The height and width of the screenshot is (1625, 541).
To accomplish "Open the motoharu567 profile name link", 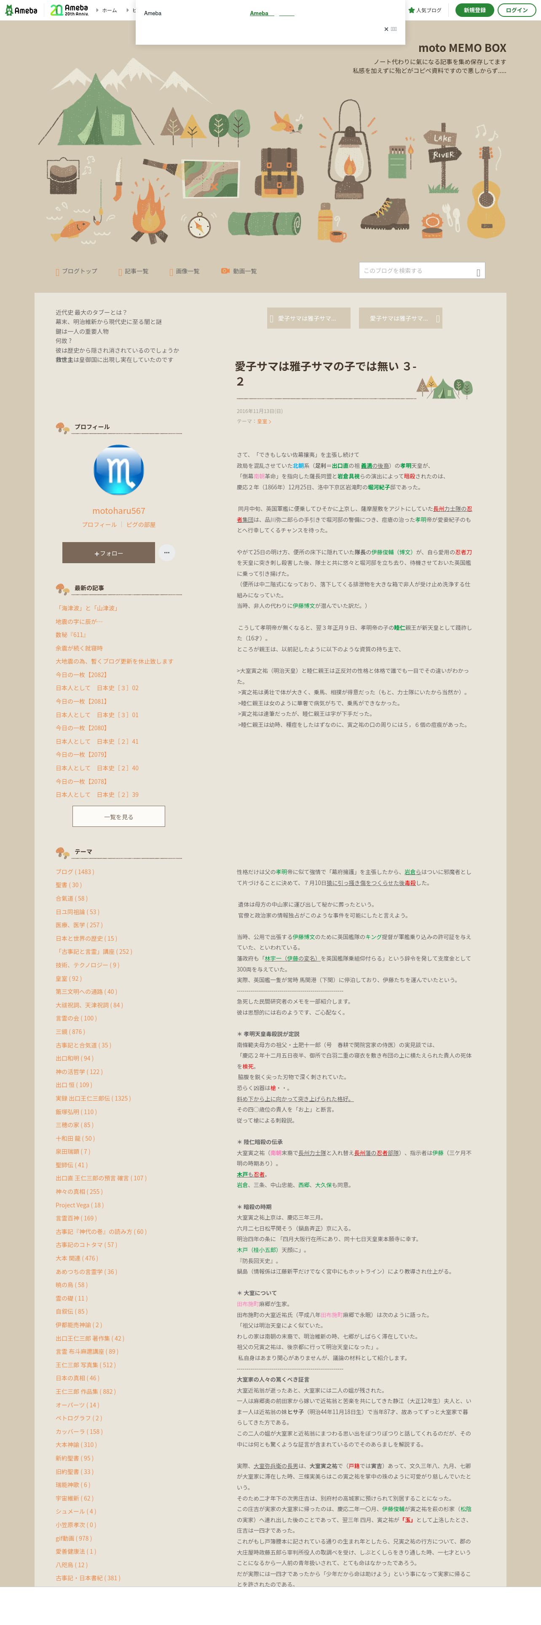I will click(x=118, y=511).
